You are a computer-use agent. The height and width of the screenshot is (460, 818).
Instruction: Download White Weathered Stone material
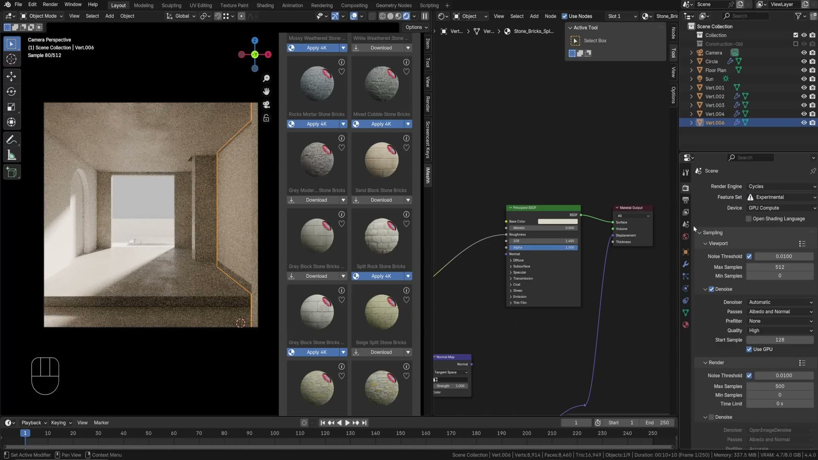coord(377,48)
